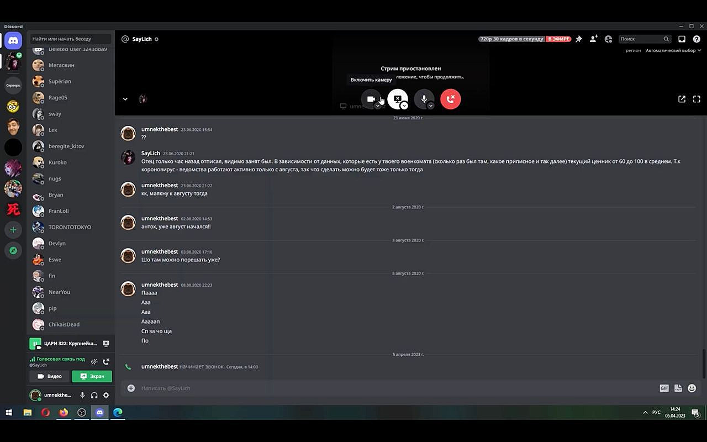Toggle noise suppression in voice panel
The width and height of the screenshot is (707, 442).
point(94,362)
